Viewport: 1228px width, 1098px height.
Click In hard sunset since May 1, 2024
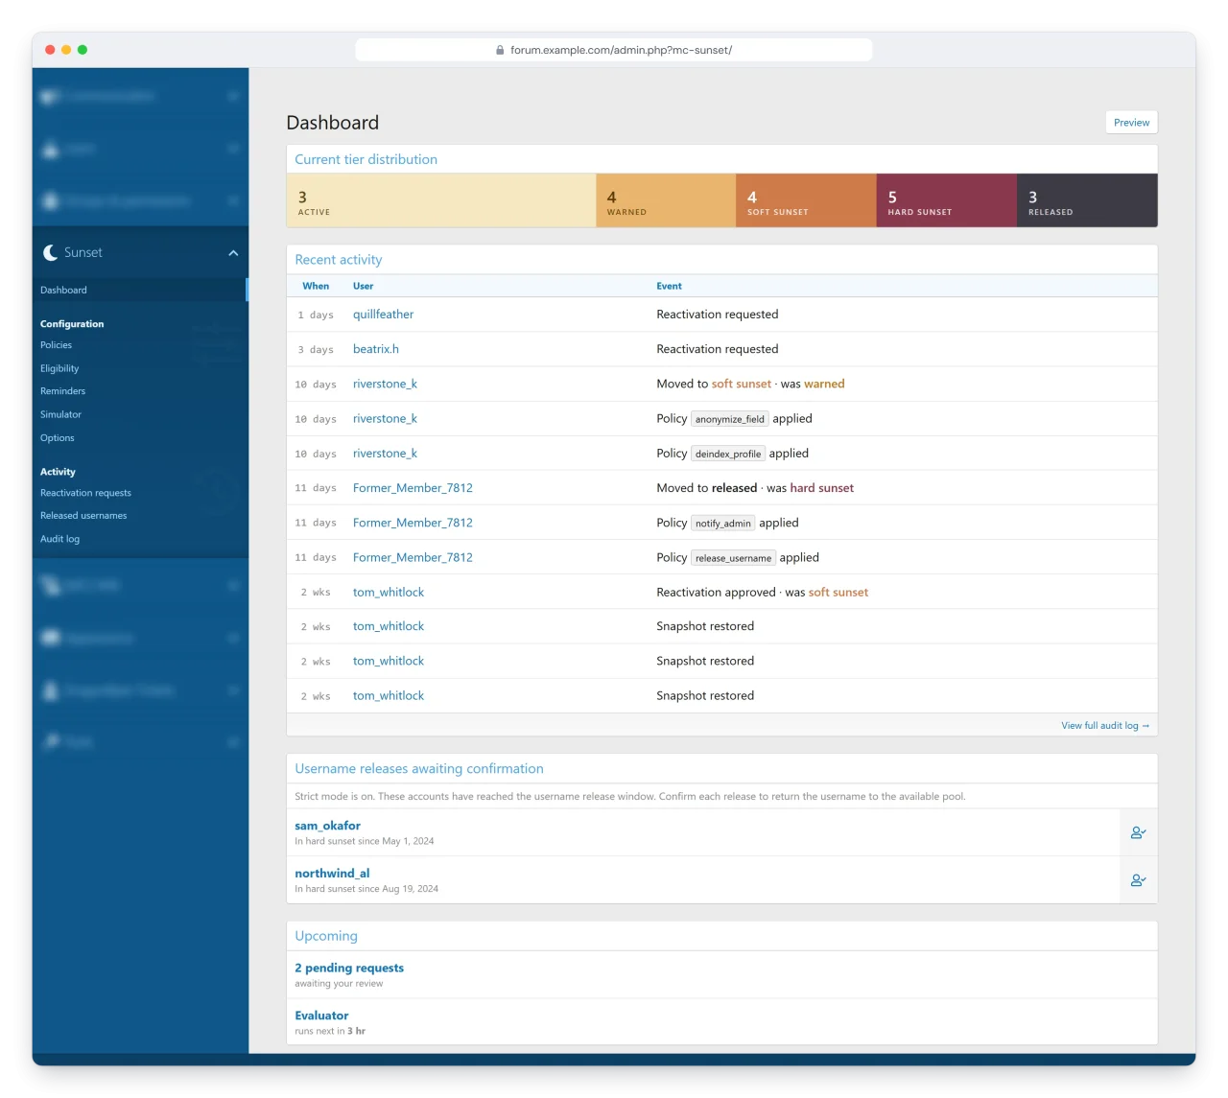365,842
